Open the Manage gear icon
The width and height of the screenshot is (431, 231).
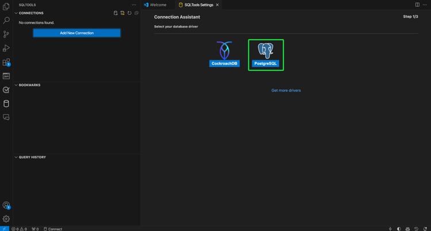pyautogui.click(x=6, y=218)
